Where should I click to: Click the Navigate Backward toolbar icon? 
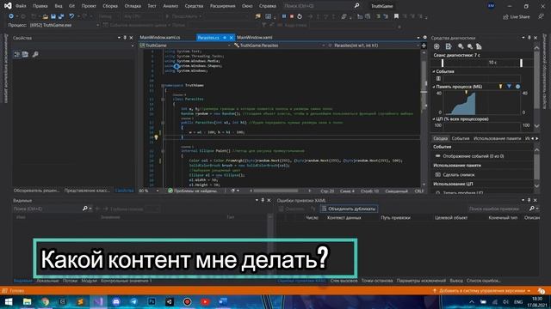(x=11, y=16)
